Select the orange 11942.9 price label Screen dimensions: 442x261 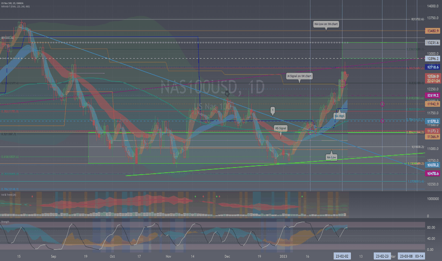pos(433,104)
